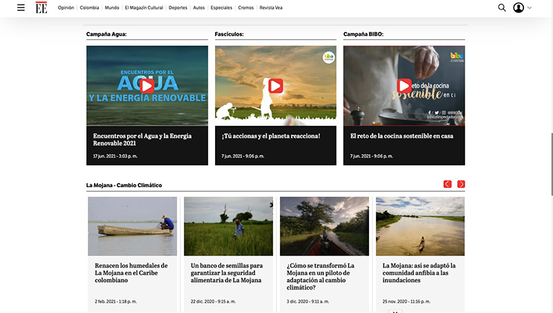The height and width of the screenshot is (313, 553).
Task: Play the Fascículos video
Action: (x=275, y=86)
